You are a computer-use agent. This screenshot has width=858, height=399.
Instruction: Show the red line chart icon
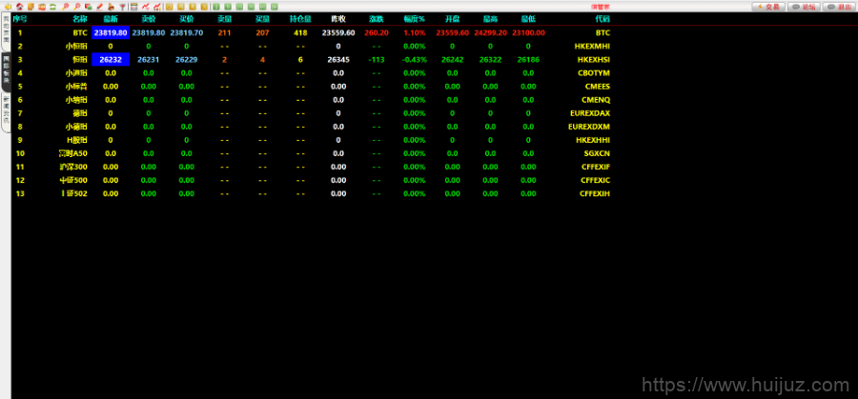coord(146,7)
